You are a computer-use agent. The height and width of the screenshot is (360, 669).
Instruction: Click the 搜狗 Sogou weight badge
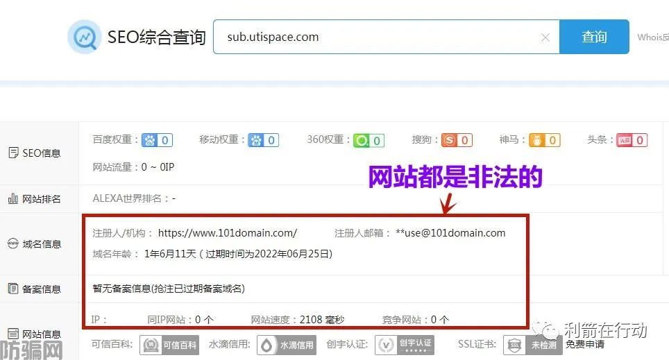tap(457, 140)
